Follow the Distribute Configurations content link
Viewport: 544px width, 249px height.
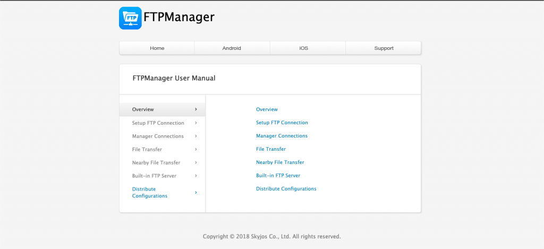click(x=286, y=188)
